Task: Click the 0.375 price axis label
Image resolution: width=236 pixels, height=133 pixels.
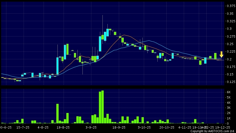Action: (230, 6)
